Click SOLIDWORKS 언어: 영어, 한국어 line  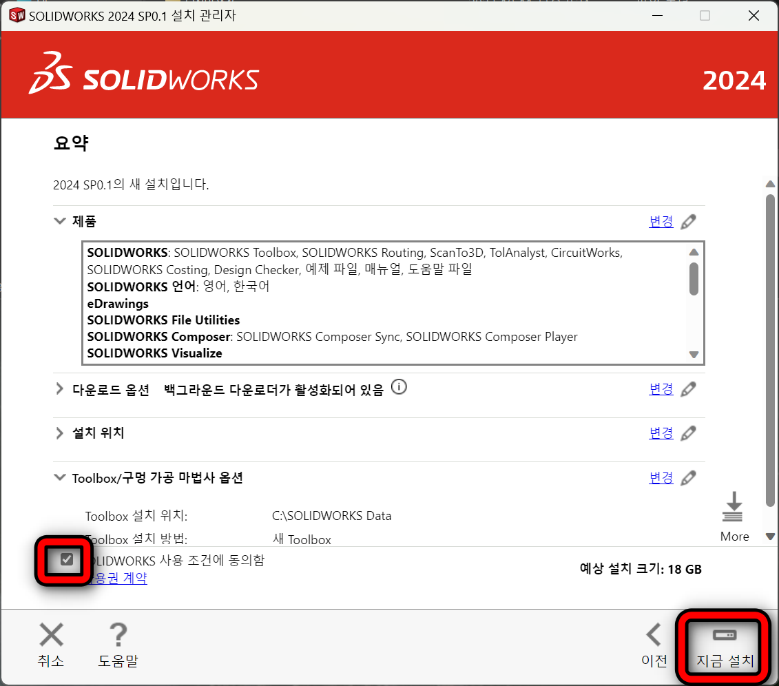(178, 287)
